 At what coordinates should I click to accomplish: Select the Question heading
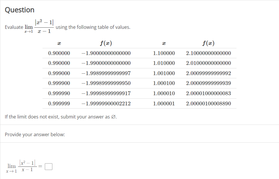19,10
